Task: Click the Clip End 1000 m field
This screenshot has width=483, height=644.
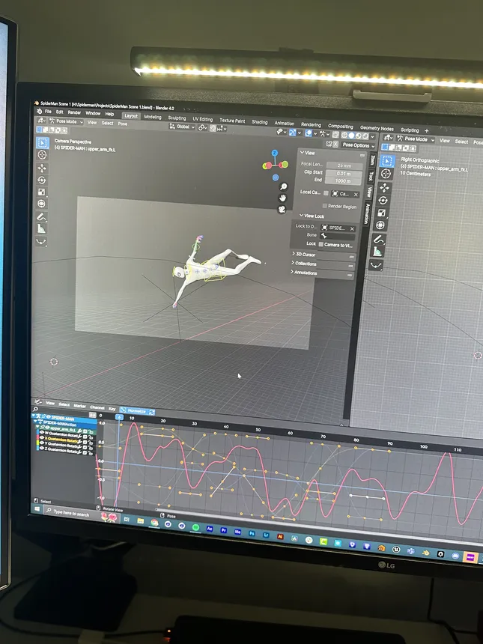Action: [x=343, y=180]
